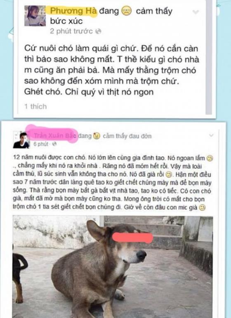231x318 pixels.
Task: Open Phương Hà's profile picture
Action: pyautogui.click(x=35, y=16)
